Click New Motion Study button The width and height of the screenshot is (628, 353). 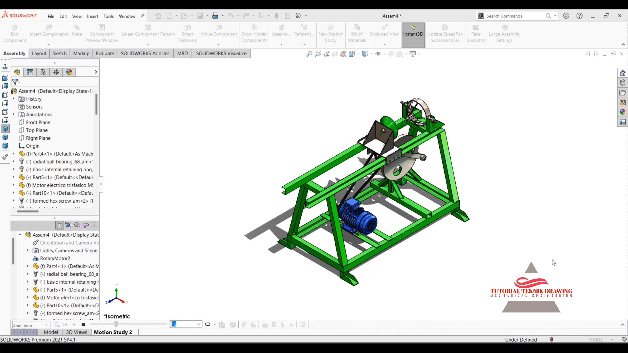[x=331, y=34]
